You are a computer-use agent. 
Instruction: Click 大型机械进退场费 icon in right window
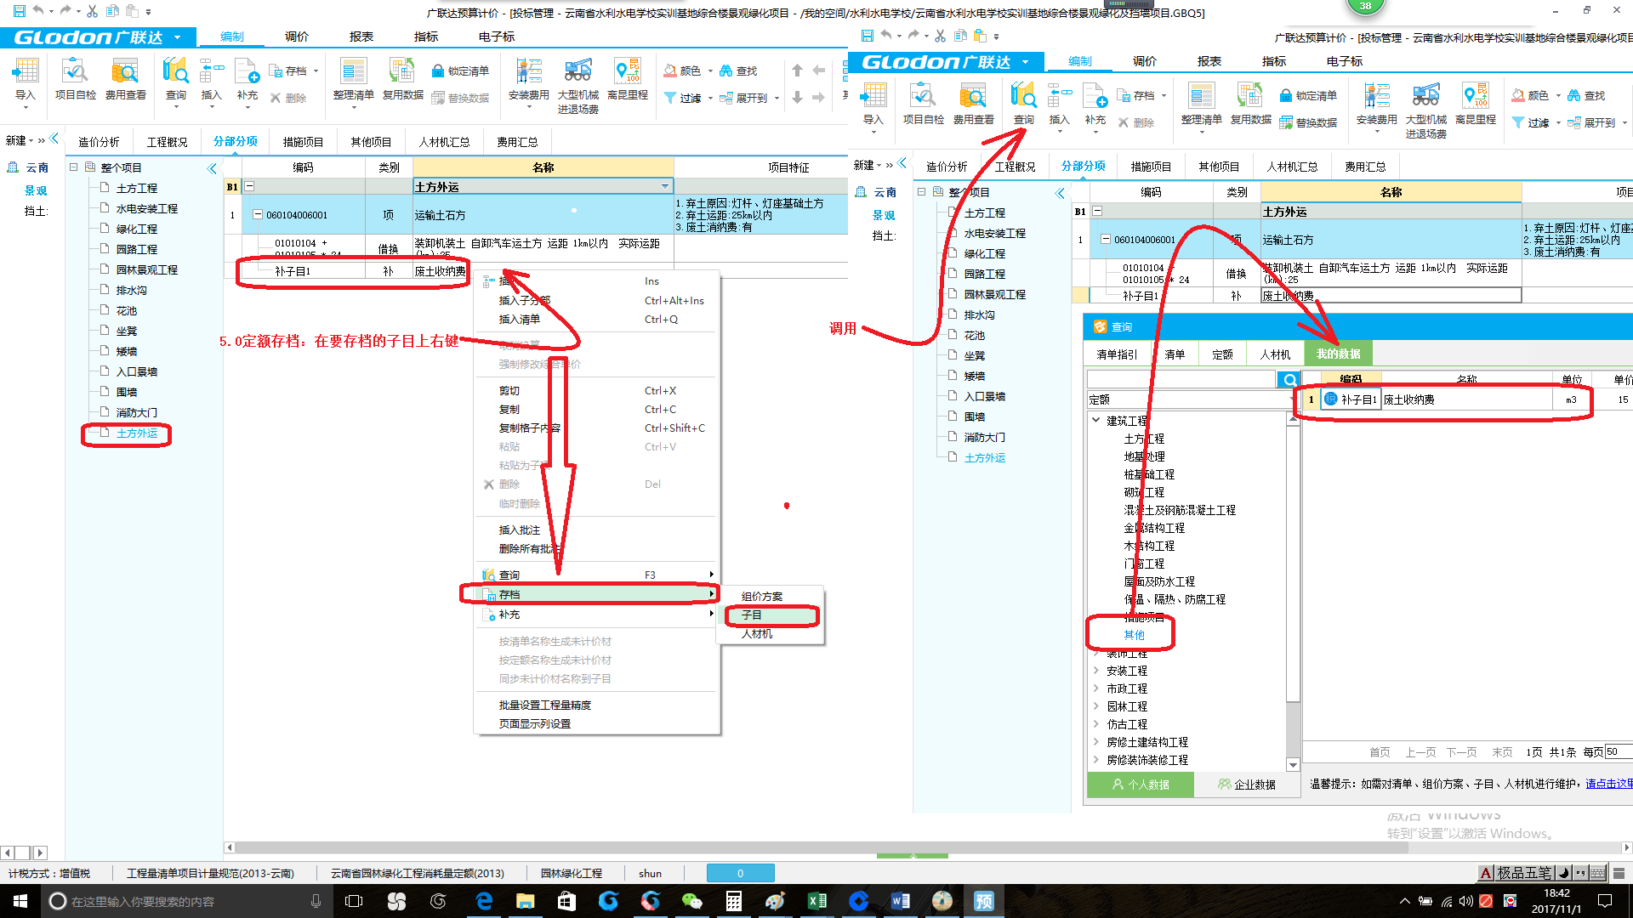click(1425, 110)
